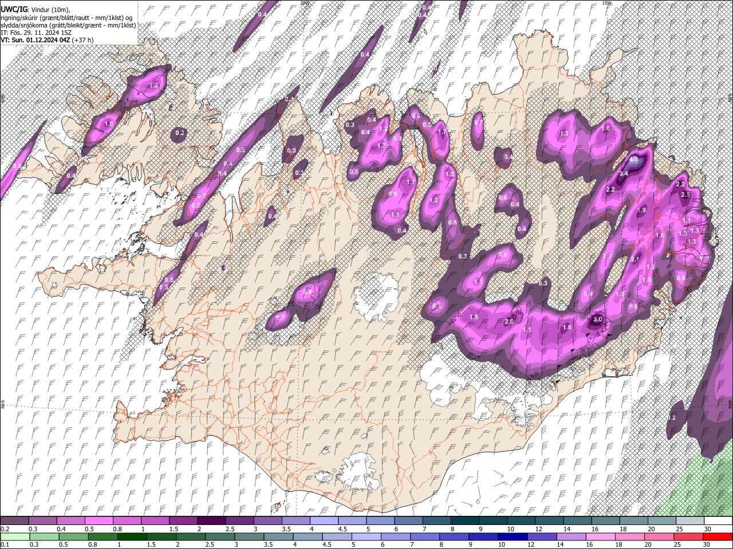Screen dimensions: 733x549
Task: Click the red 30 swatch in rain legend
Action: coord(718,536)
